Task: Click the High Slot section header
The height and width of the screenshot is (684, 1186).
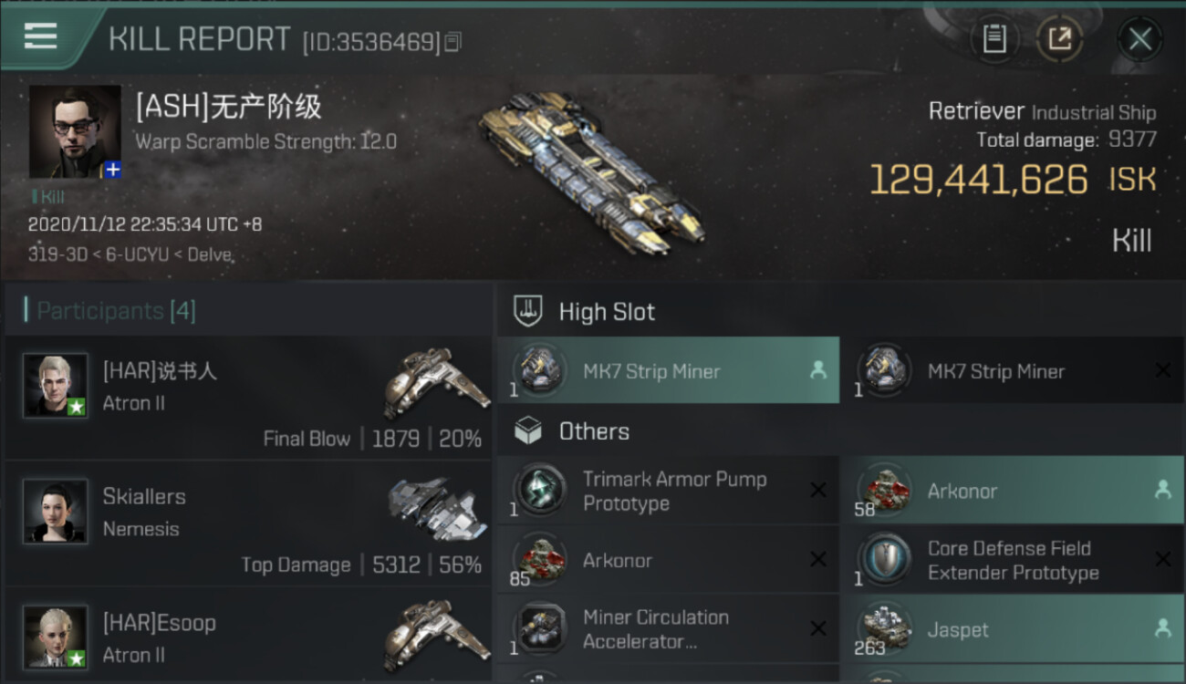Action: tap(607, 312)
